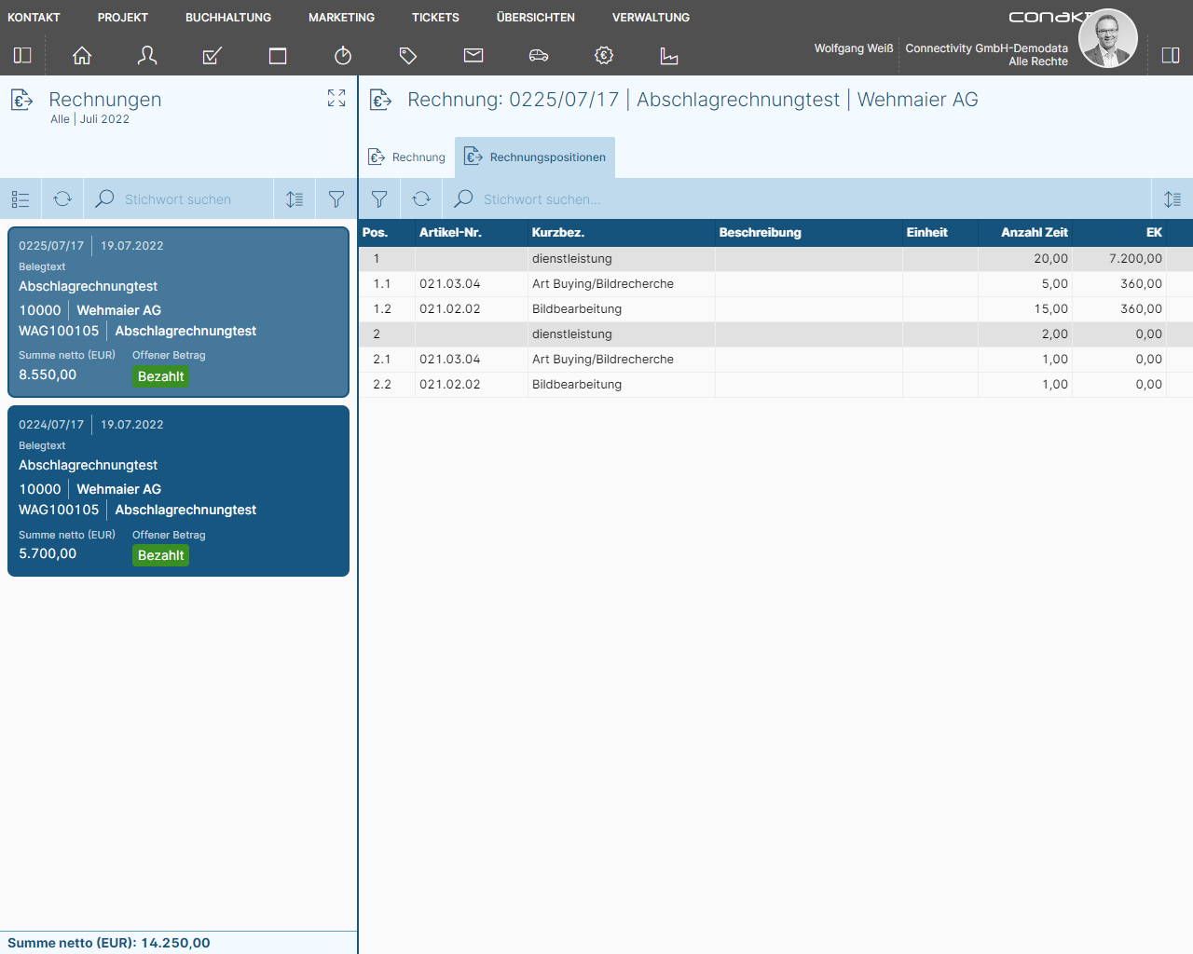This screenshot has width=1193, height=954.
Task: Open the tasks checkmark icon
Action: point(213,56)
